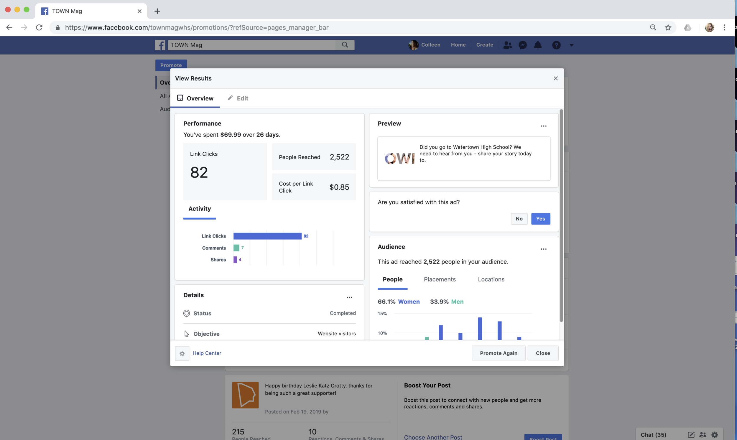Click browser back arrow
The height and width of the screenshot is (440, 737).
pos(9,28)
